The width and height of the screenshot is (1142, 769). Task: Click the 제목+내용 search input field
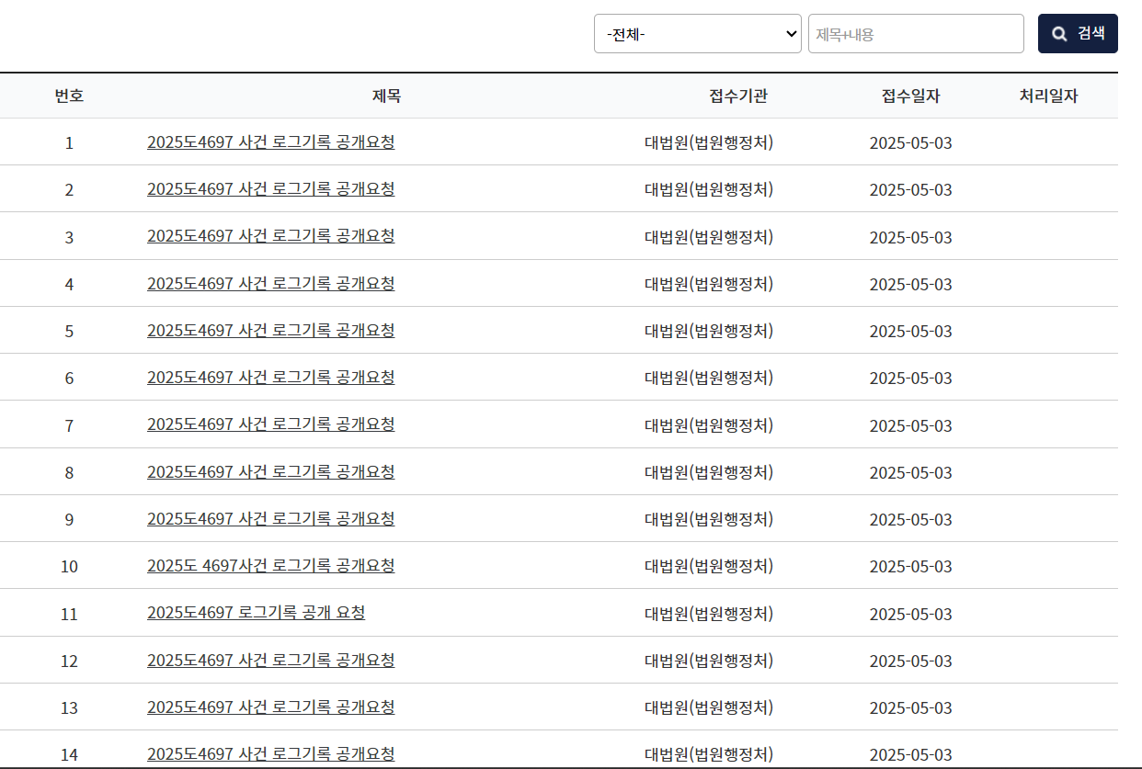915,34
